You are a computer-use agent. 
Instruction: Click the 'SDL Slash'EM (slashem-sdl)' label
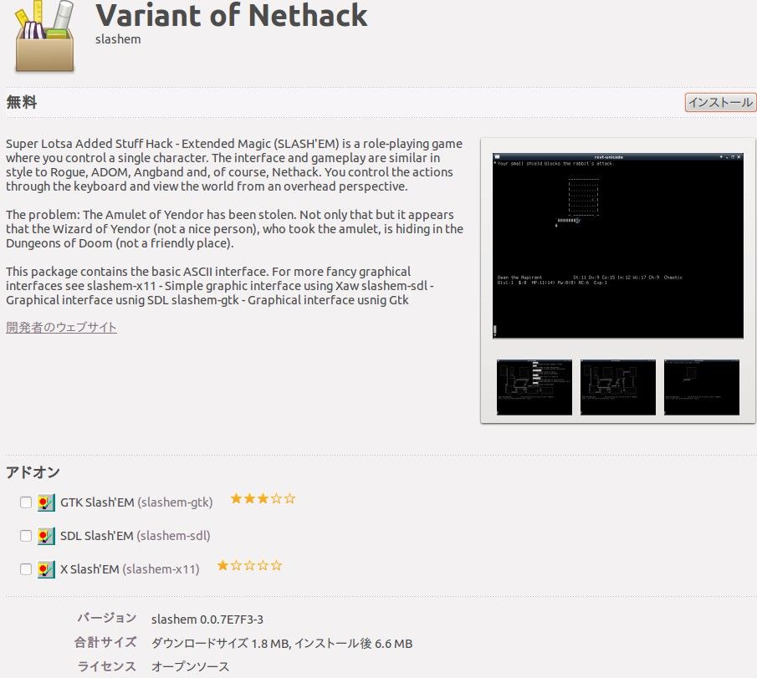136,536
